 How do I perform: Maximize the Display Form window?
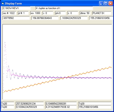[x=106, y=4]
